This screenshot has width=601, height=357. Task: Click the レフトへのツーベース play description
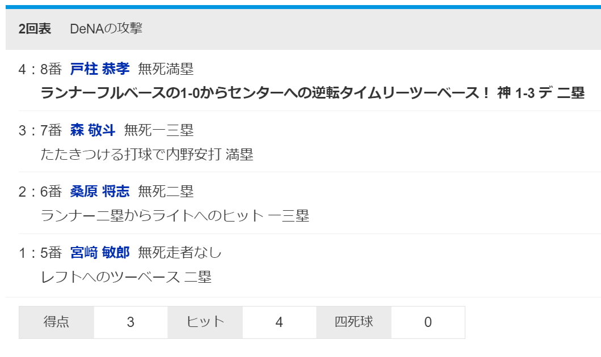(126, 277)
